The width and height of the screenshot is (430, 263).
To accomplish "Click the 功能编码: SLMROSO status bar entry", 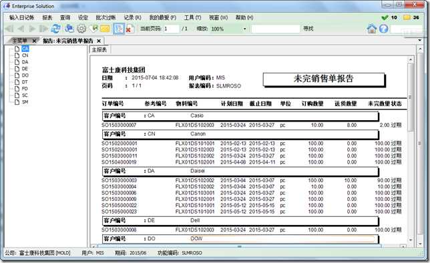I will click(x=180, y=252).
